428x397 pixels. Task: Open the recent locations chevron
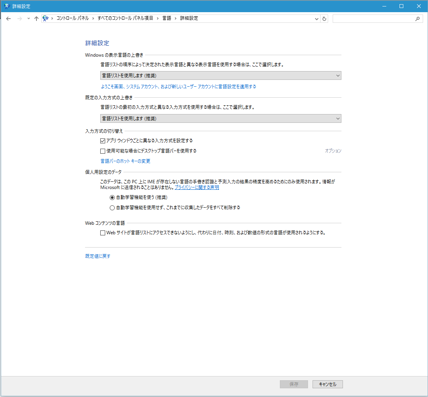pos(28,19)
